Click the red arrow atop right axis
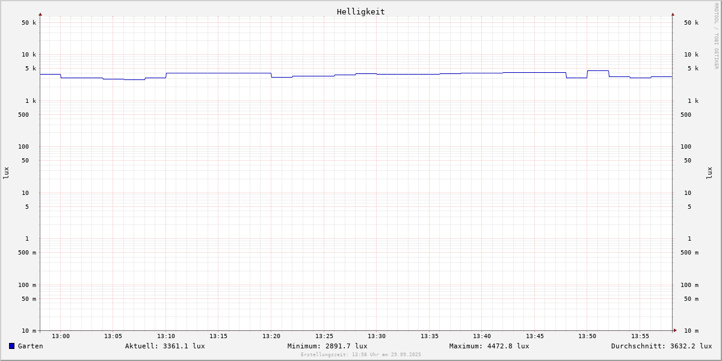The image size is (722, 361). 673,14
